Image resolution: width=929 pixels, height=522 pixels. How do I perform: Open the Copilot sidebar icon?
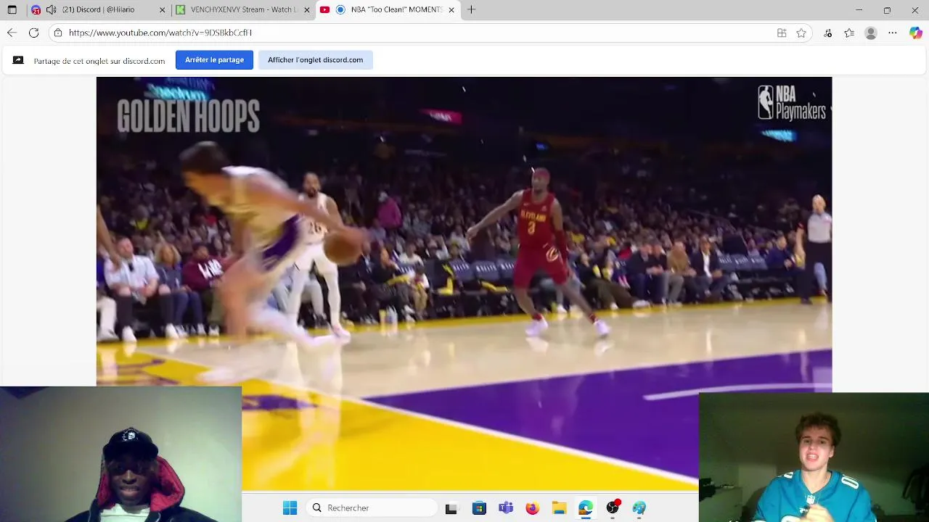(916, 33)
